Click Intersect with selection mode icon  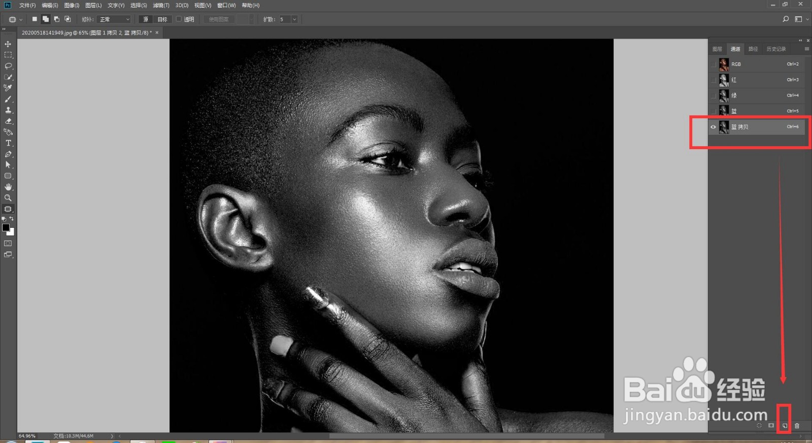pyautogui.click(x=67, y=19)
